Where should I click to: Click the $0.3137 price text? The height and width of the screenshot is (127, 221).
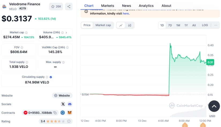click(x=17, y=18)
